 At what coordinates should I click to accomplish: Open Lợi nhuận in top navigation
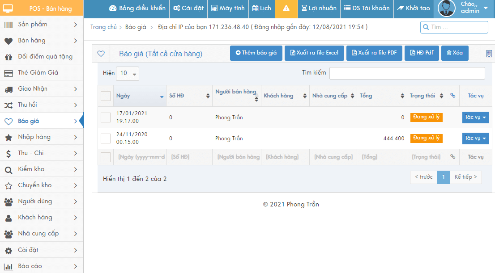coord(319,8)
